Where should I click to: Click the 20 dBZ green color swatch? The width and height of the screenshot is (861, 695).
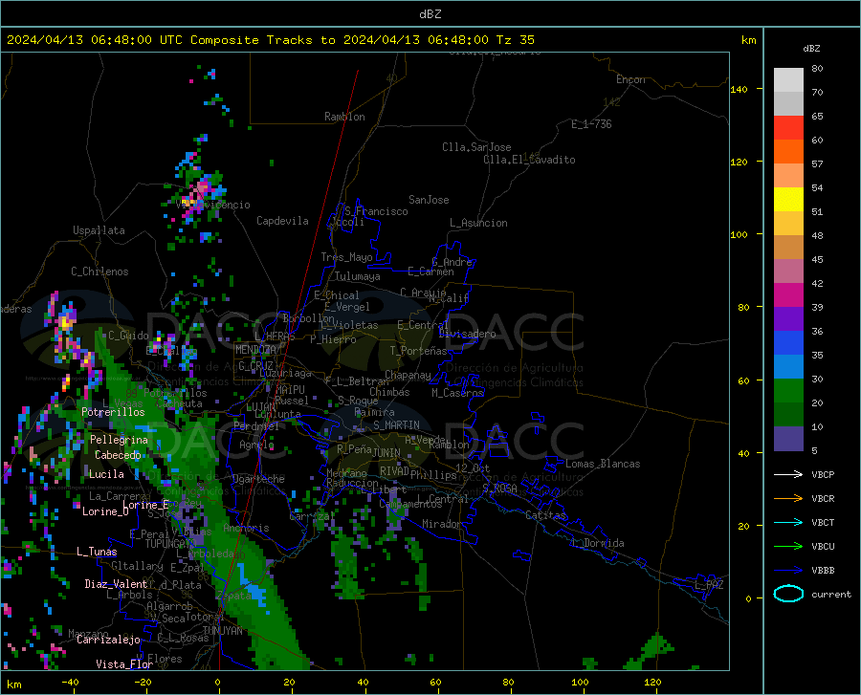point(788,414)
